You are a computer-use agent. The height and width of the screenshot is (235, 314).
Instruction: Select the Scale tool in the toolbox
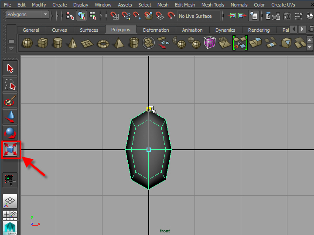point(10,150)
